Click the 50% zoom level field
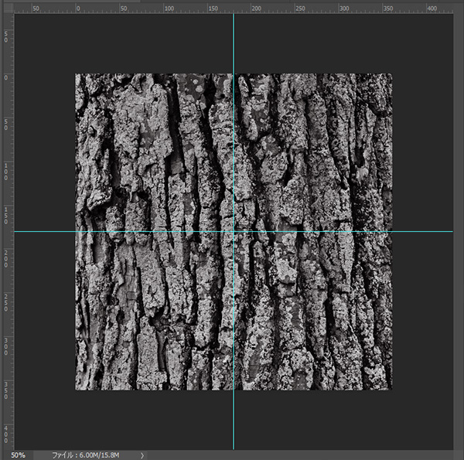The image size is (464, 460). click(x=18, y=455)
